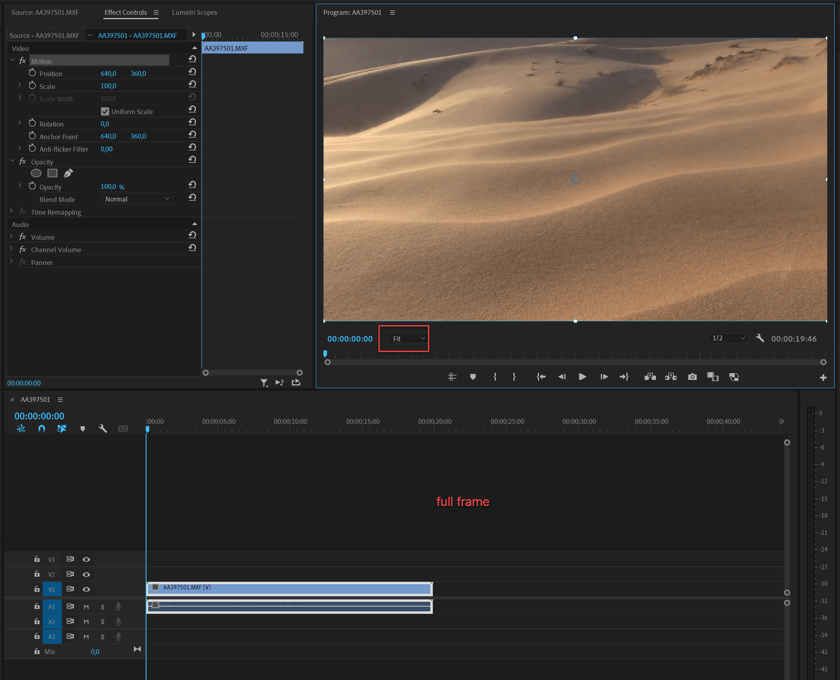840x680 pixels.
Task: Open the Program monitor settings wrench
Action: (x=760, y=338)
